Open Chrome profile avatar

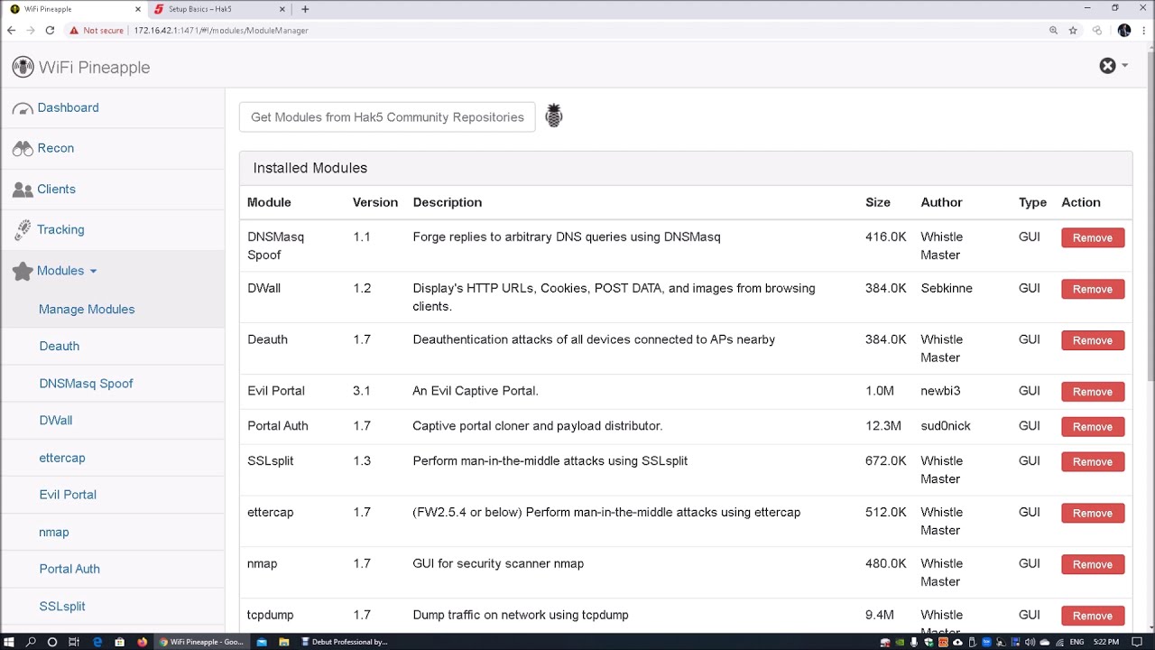pos(1124,30)
